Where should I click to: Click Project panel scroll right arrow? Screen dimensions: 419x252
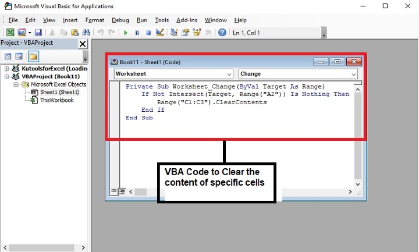point(83,247)
